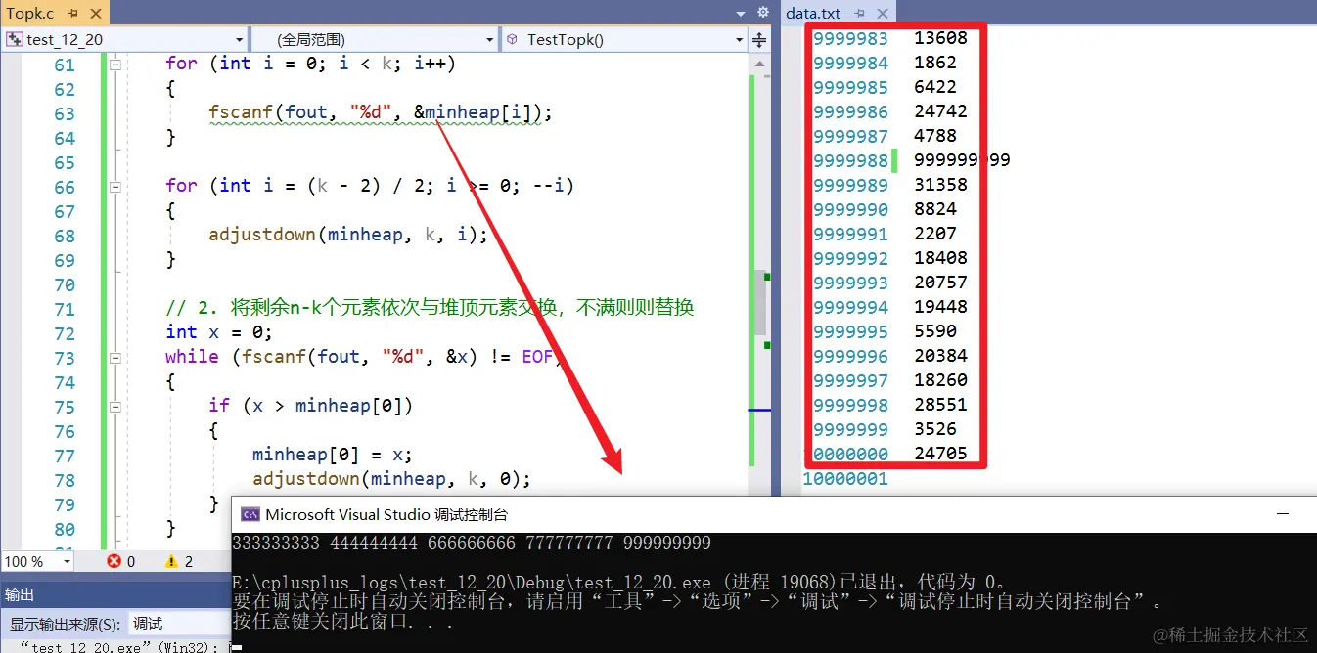
Task: Minimize the Microsoft Visual Studio debug console
Action: [x=1281, y=514]
